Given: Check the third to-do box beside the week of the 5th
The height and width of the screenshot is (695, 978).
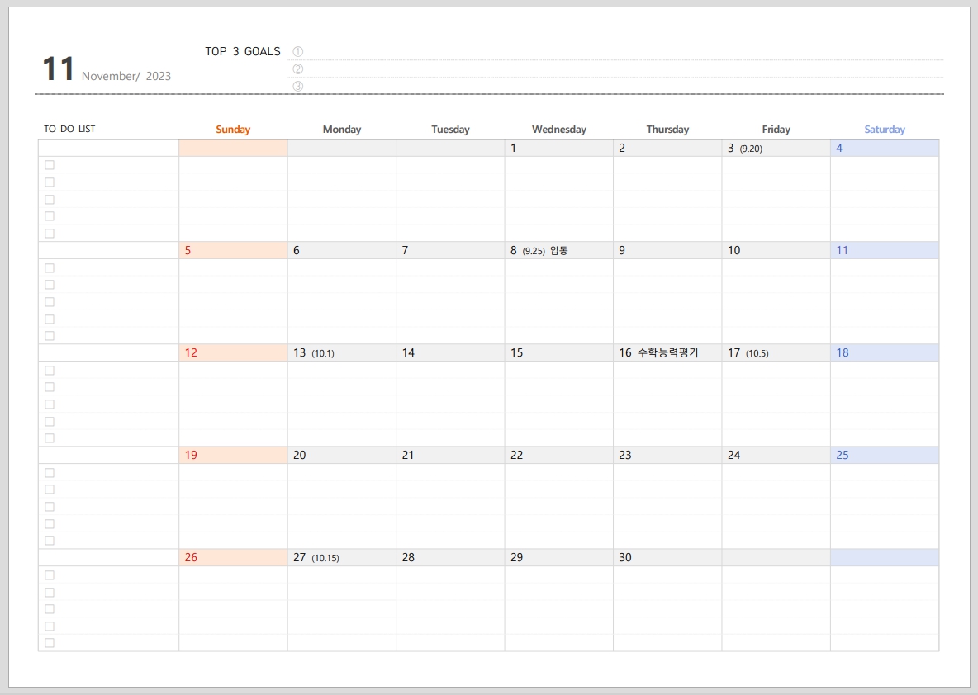Looking at the screenshot, I should (x=50, y=301).
